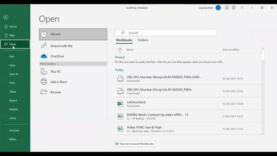Choose Close in the backstage menu
Screen dimensions: 277x156
pyautogui.click(x=13, y=118)
